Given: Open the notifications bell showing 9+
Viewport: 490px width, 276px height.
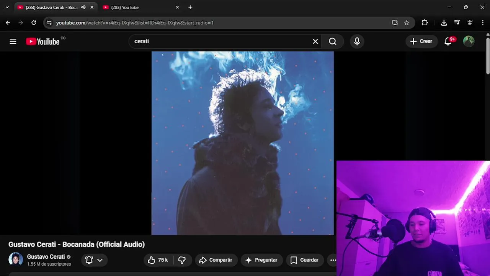Looking at the screenshot, I should tap(448, 41).
